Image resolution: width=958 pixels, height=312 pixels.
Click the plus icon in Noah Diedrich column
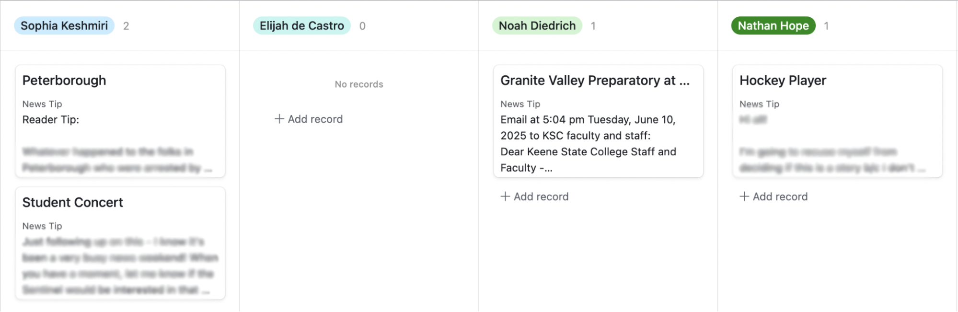[x=505, y=196]
